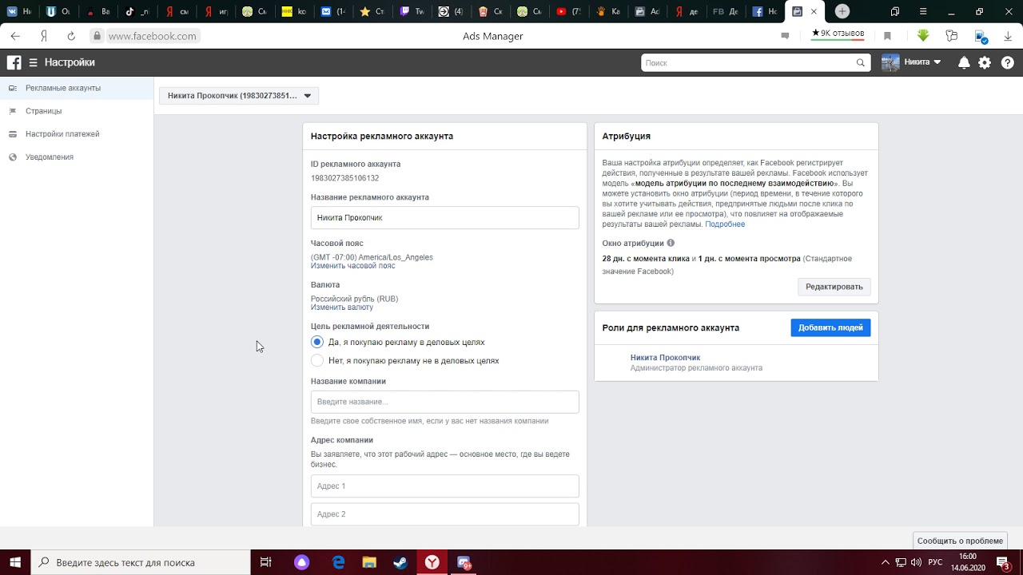The width and height of the screenshot is (1023, 575).
Task: Switch to the YouTube browser tab
Action: 567,11
